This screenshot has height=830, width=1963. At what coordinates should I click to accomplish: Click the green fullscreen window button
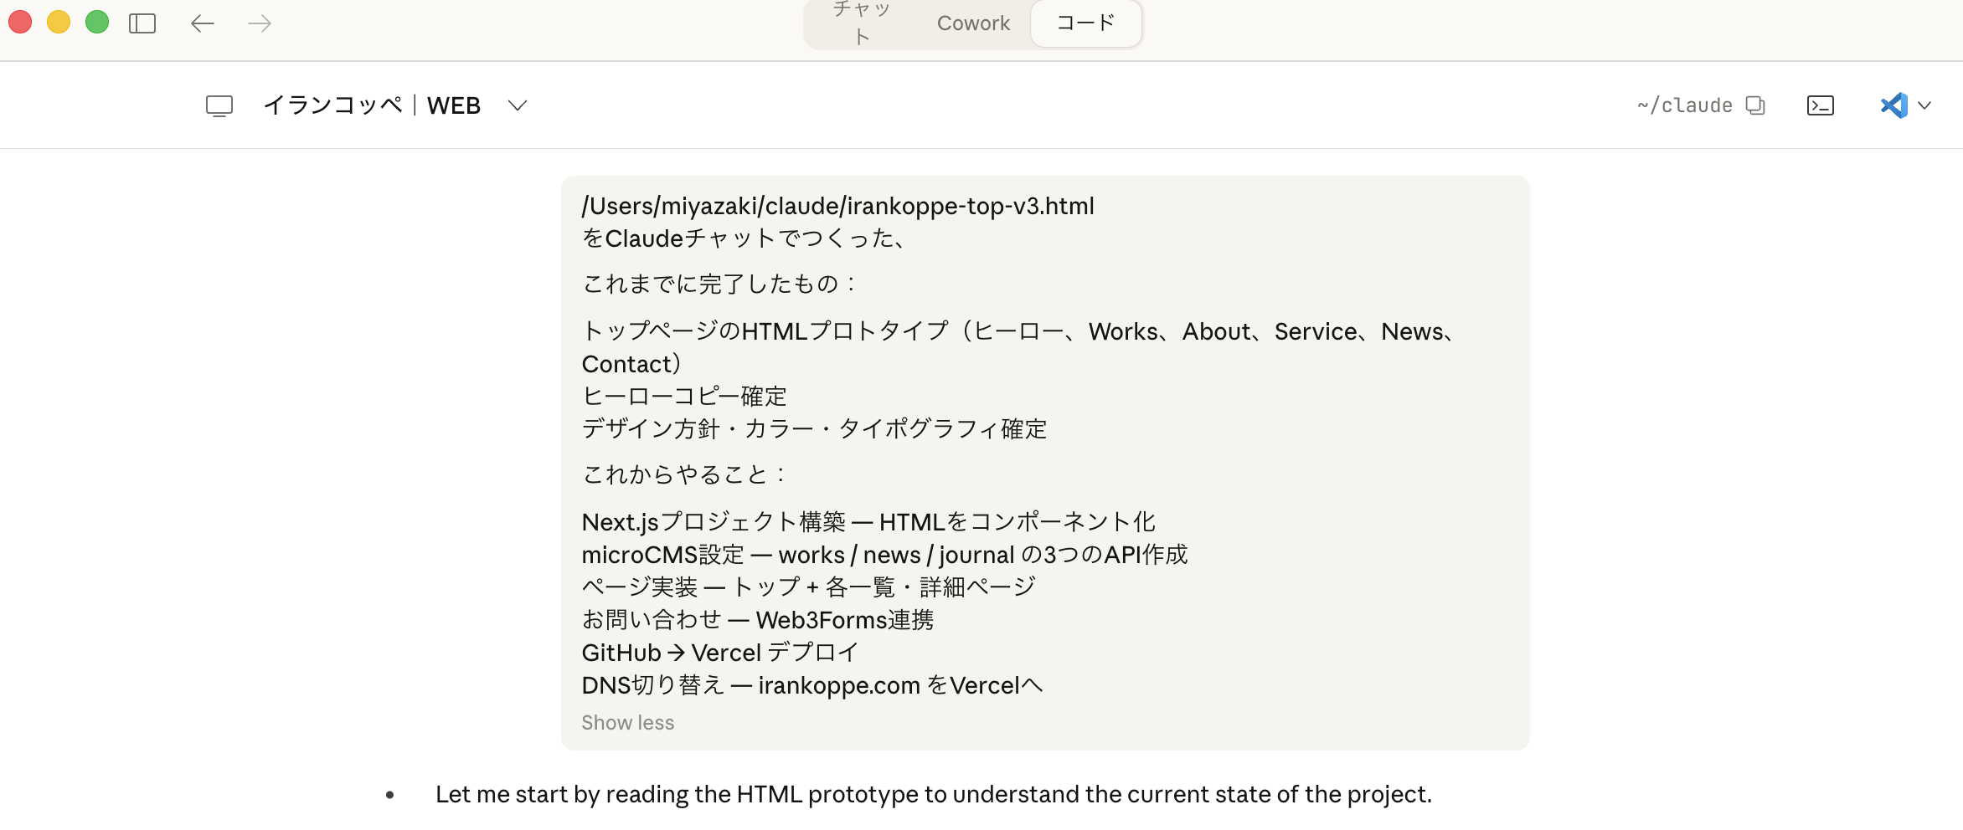[x=97, y=22]
